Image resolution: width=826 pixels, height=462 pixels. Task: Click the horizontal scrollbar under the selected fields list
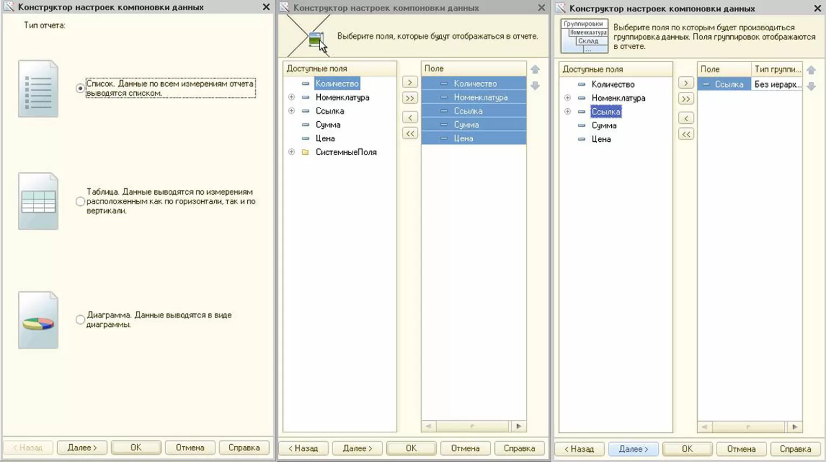point(473,426)
